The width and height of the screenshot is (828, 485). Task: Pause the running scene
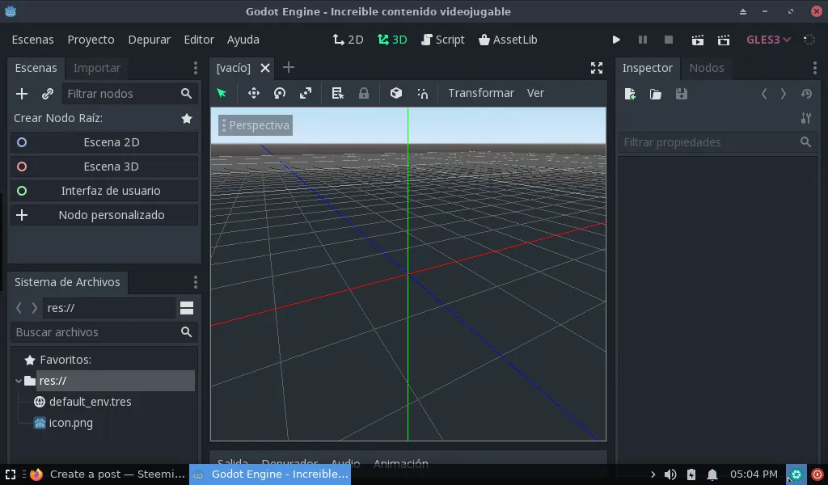643,40
